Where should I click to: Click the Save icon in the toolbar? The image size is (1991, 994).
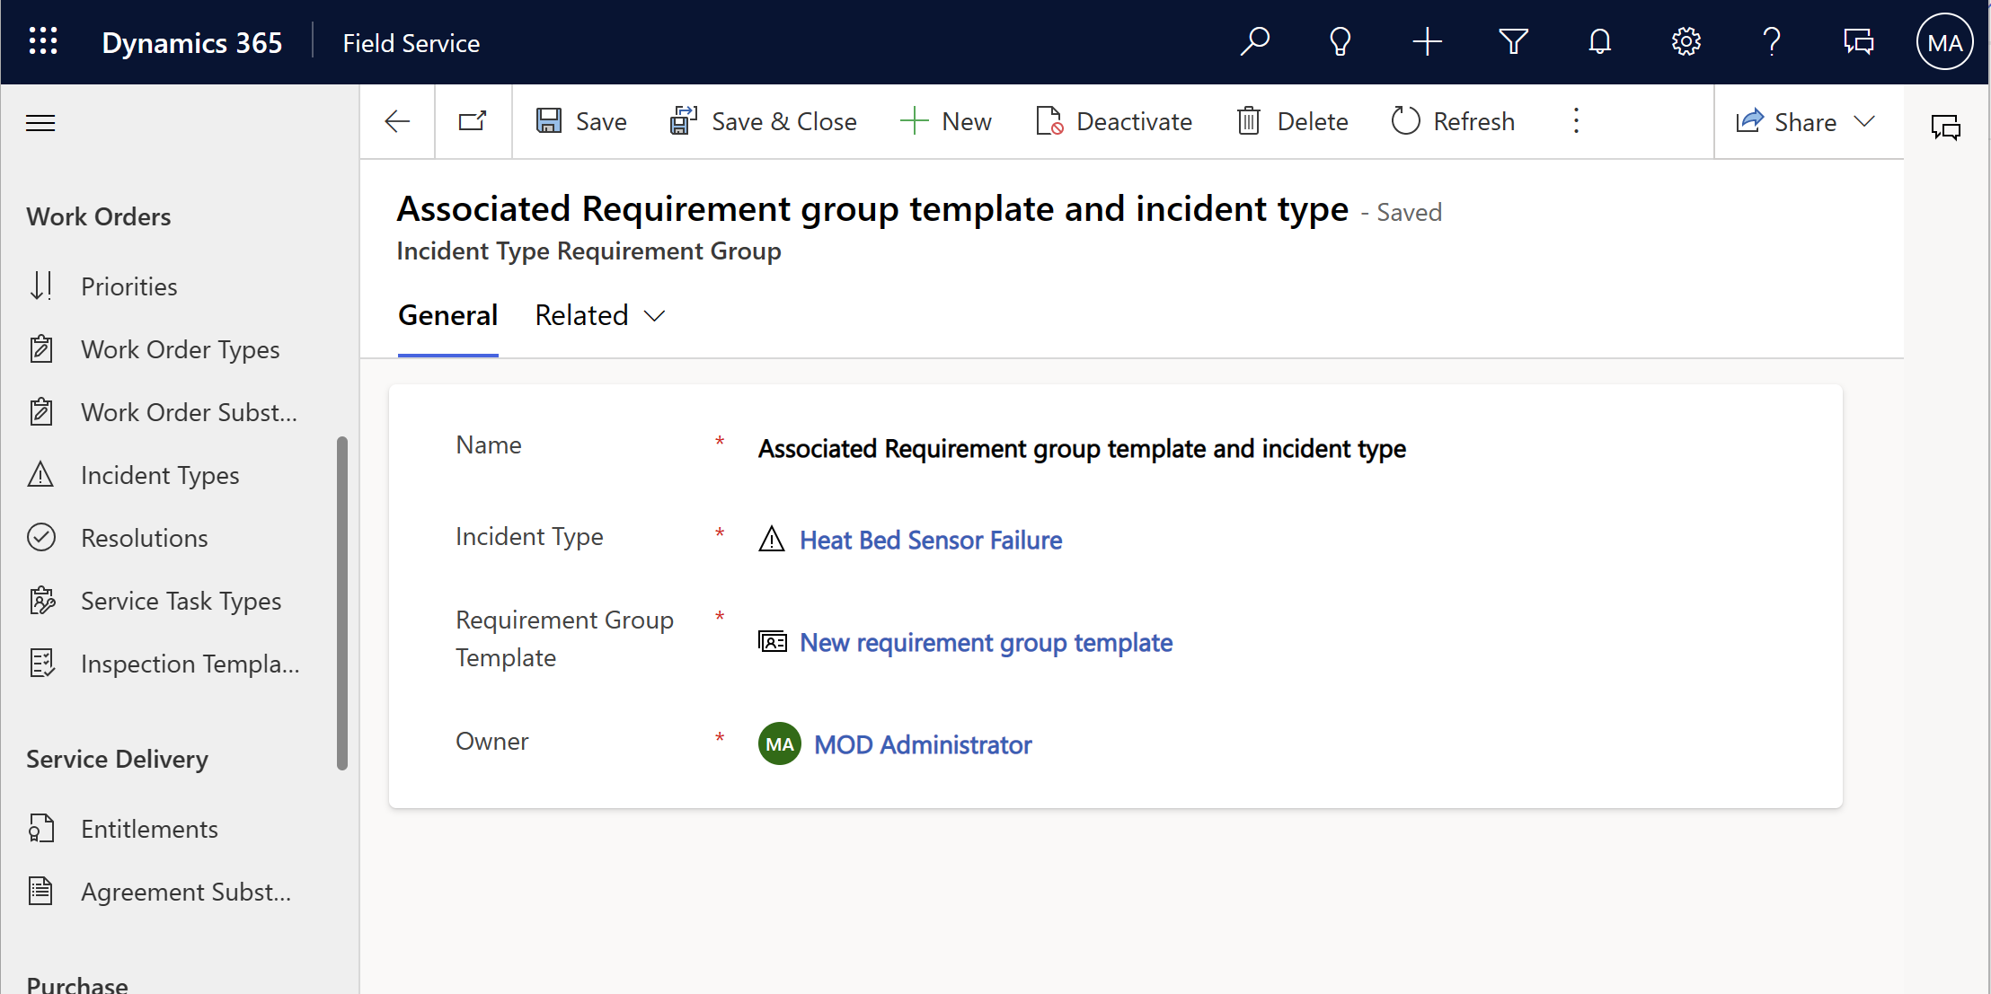pyautogui.click(x=550, y=122)
